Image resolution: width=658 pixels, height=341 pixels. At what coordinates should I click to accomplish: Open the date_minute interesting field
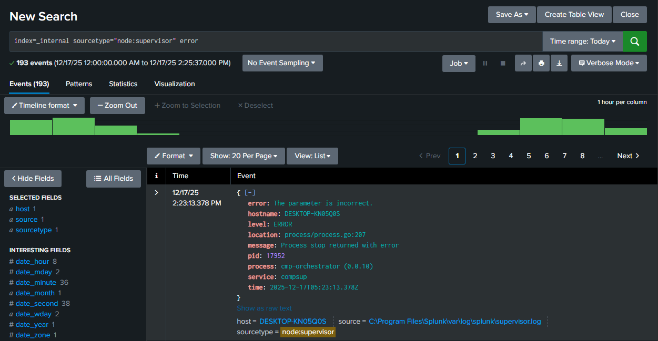pyautogui.click(x=36, y=283)
